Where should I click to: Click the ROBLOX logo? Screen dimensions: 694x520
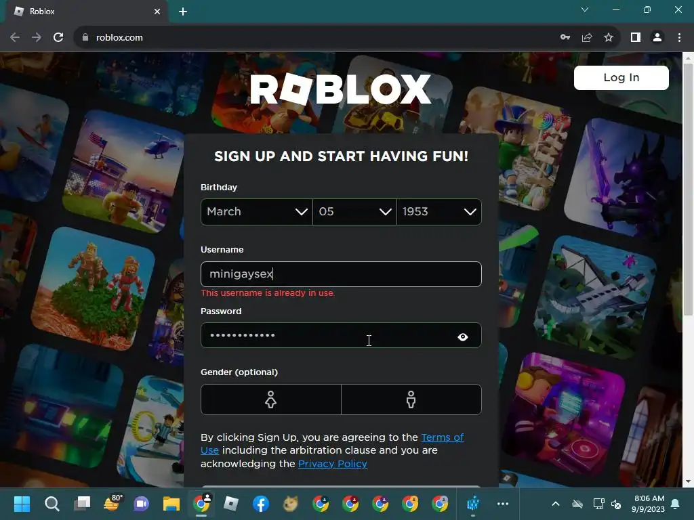tap(340, 89)
